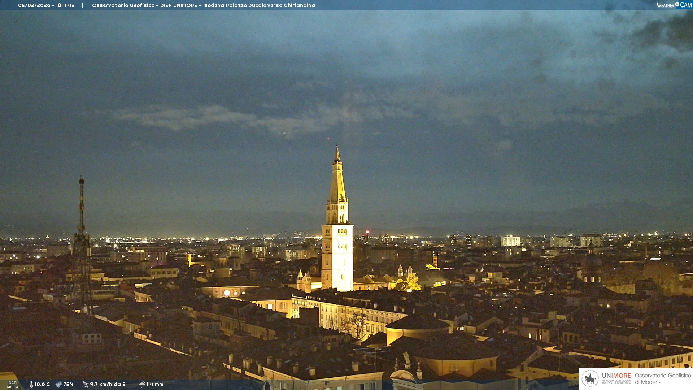Image resolution: width=693 pixels, height=390 pixels.
Task: Click the wind anemometer icon
Action: click(x=85, y=384)
